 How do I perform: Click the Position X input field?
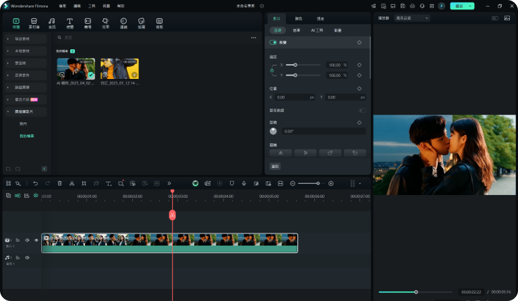[x=295, y=97]
